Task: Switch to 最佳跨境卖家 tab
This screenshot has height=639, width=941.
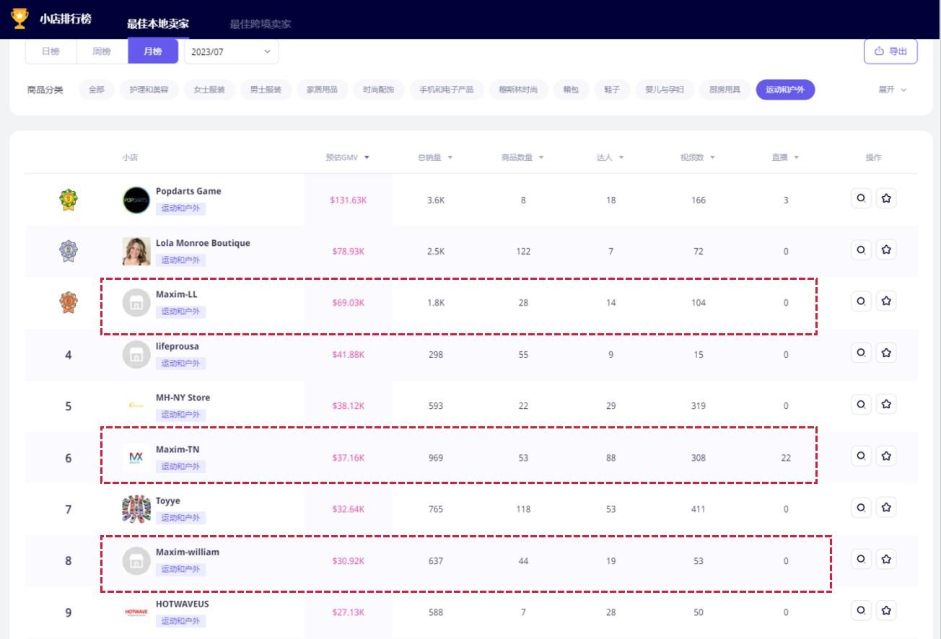Action: (261, 24)
